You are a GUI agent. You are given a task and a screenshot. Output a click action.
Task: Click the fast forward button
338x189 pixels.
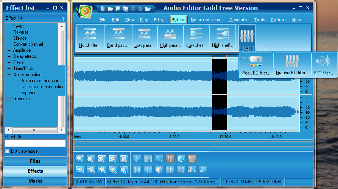tap(170, 170)
